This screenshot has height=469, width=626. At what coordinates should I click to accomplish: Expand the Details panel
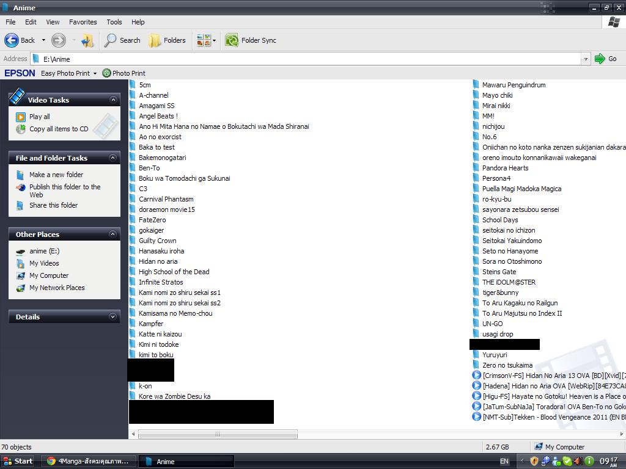113,317
